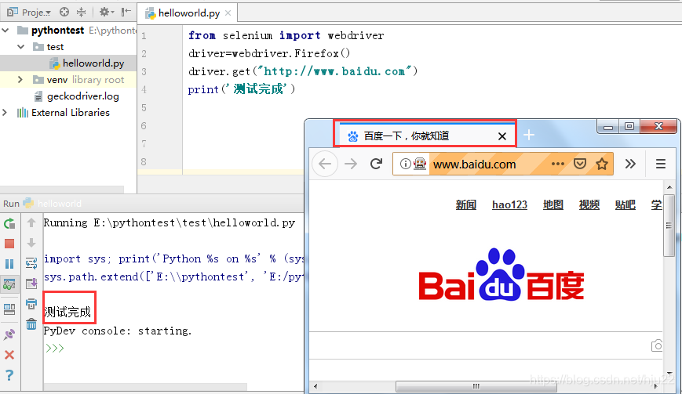Hide the Project tool window
Viewport: 682px width, 394px height.
point(126,13)
